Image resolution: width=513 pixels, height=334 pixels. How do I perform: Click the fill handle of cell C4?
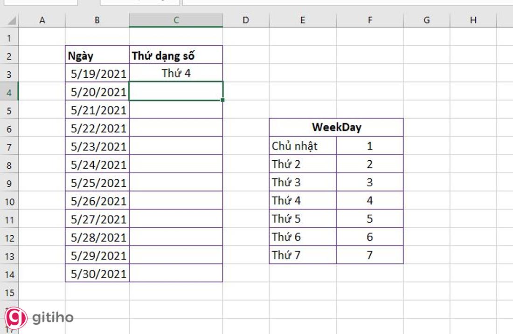223,100
